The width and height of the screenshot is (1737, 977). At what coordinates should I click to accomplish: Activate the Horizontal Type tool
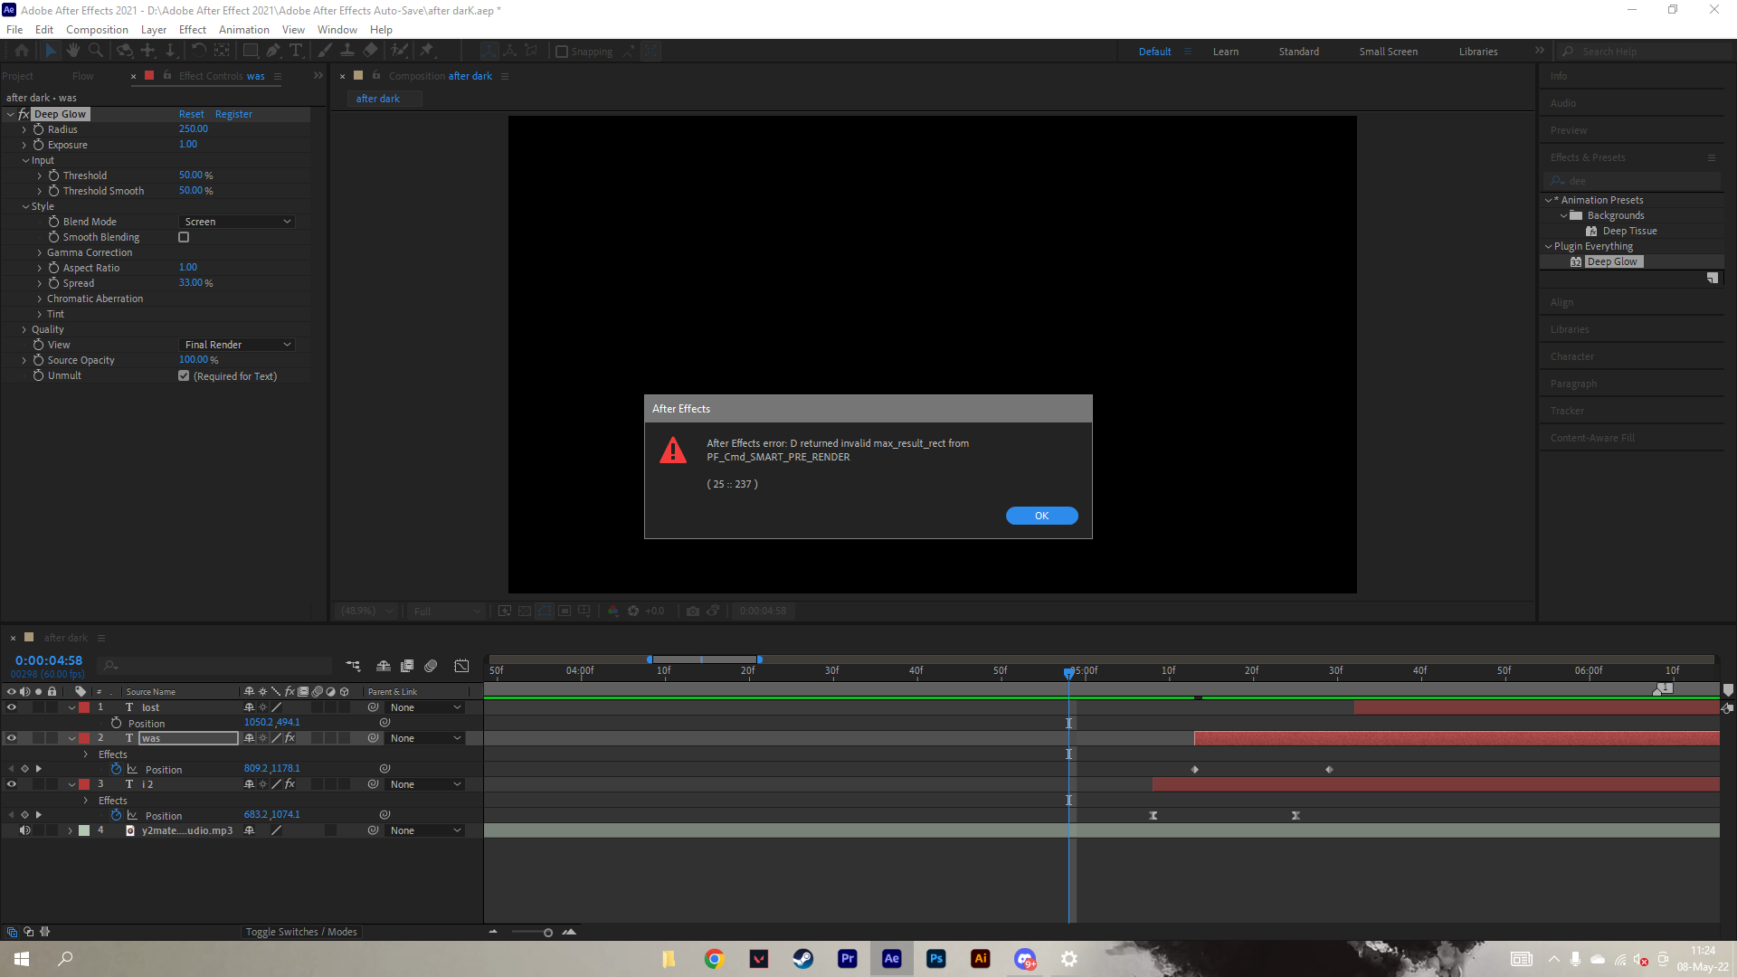[x=298, y=51]
